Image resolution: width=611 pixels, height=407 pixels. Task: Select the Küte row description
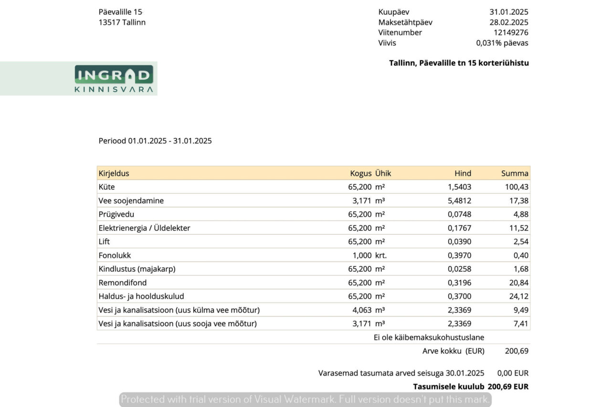tap(106, 187)
